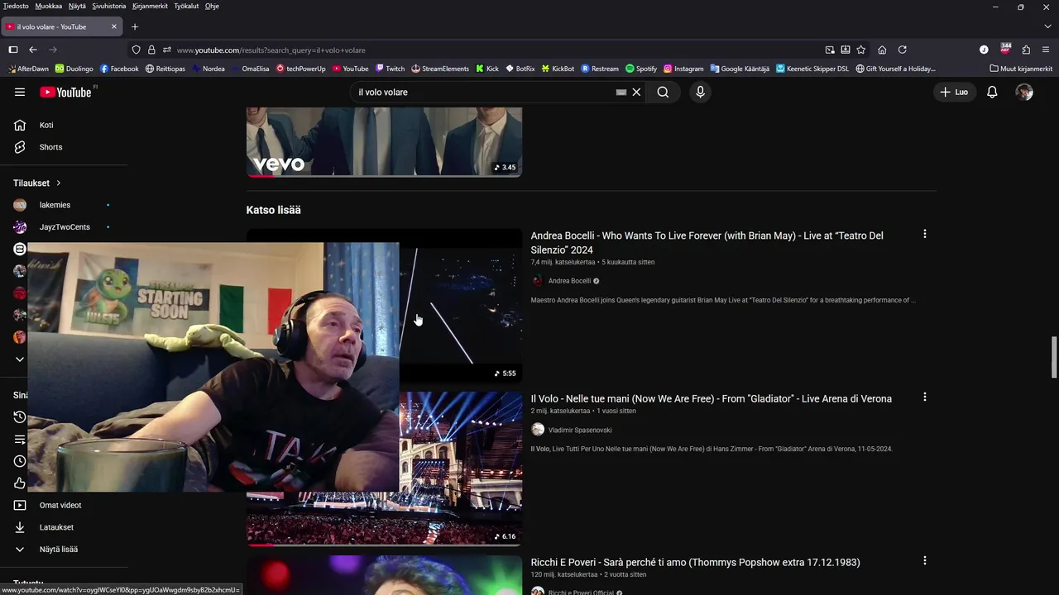Screen dimensions: 1059x595
Task: Open the Arena di Verona thumbnail with 6.16 duration
Action: (x=461, y=468)
